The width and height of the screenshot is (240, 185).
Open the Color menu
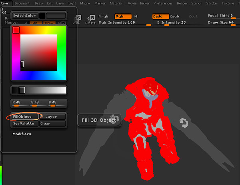(5, 3)
